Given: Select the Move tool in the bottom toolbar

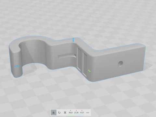Looking at the screenshot, I should click(54, 112).
